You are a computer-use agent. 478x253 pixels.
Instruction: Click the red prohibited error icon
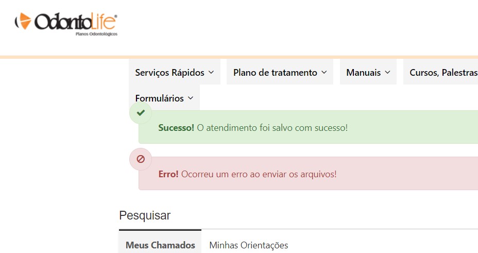tap(141, 159)
